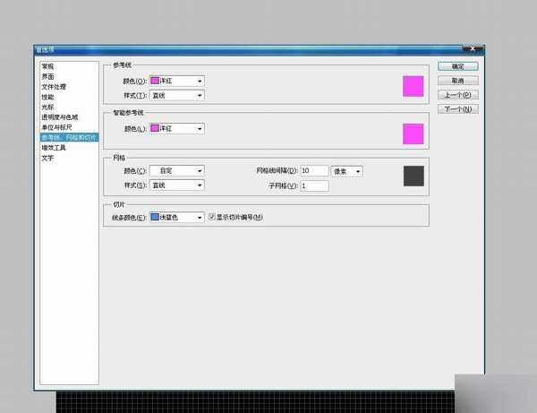The width and height of the screenshot is (537, 413).
Task: Go to next page with 下一个
Action: tap(457, 109)
